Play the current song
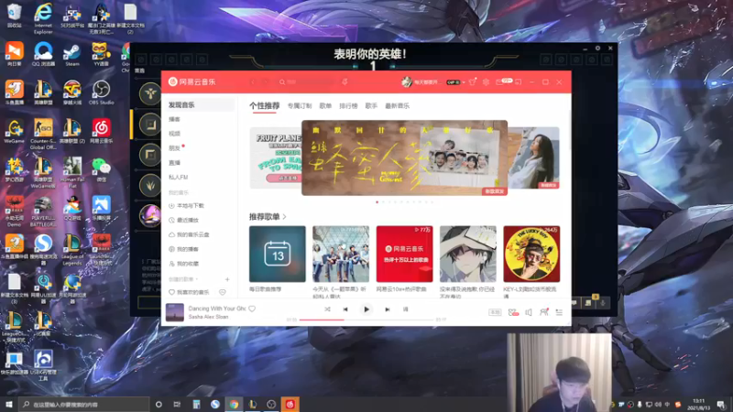This screenshot has width=733, height=412. coord(366,309)
